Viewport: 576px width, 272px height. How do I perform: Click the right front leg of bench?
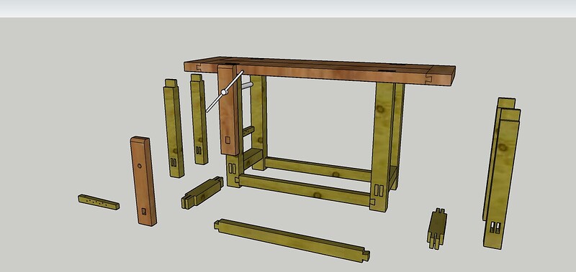point(382,146)
